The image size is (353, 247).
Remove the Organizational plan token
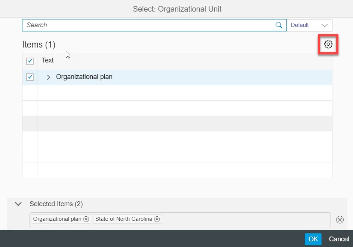pyautogui.click(x=86, y=219)
